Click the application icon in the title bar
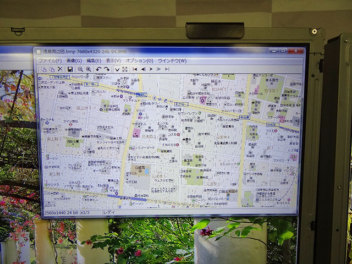 [x=38, y=52]
